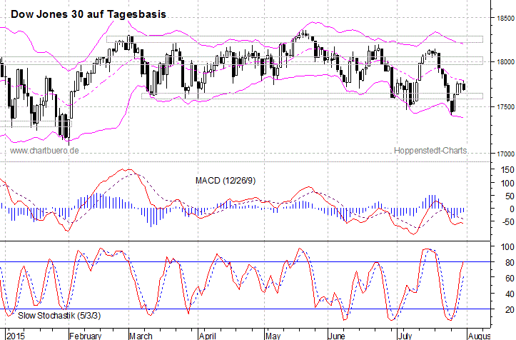Click the 18000 price axis label
The height and width of the screenshot is (340, 516).
[506, 62]
